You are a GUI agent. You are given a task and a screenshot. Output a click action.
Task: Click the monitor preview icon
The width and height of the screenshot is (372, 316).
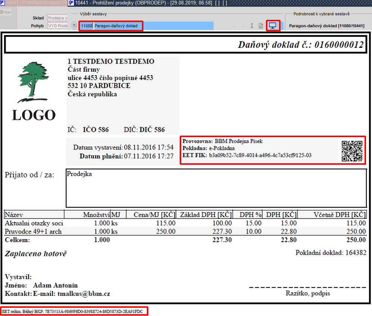pyautogui.click(x=273, y=26)
